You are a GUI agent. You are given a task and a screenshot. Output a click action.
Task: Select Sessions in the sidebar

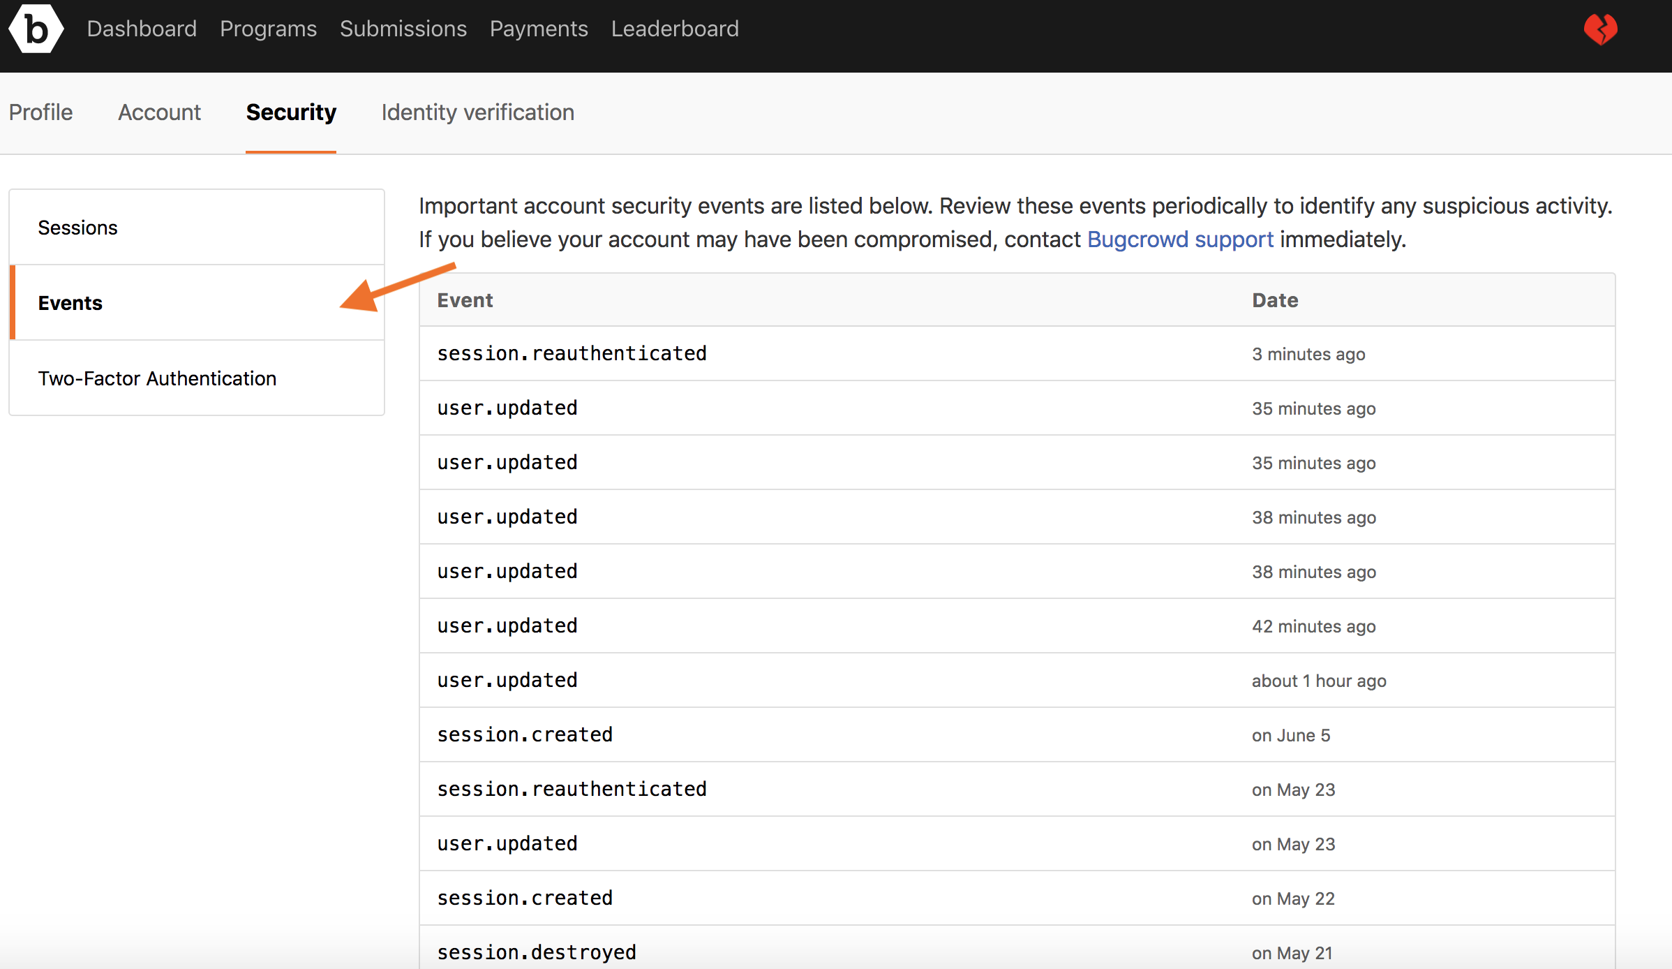tap(77, 228)
